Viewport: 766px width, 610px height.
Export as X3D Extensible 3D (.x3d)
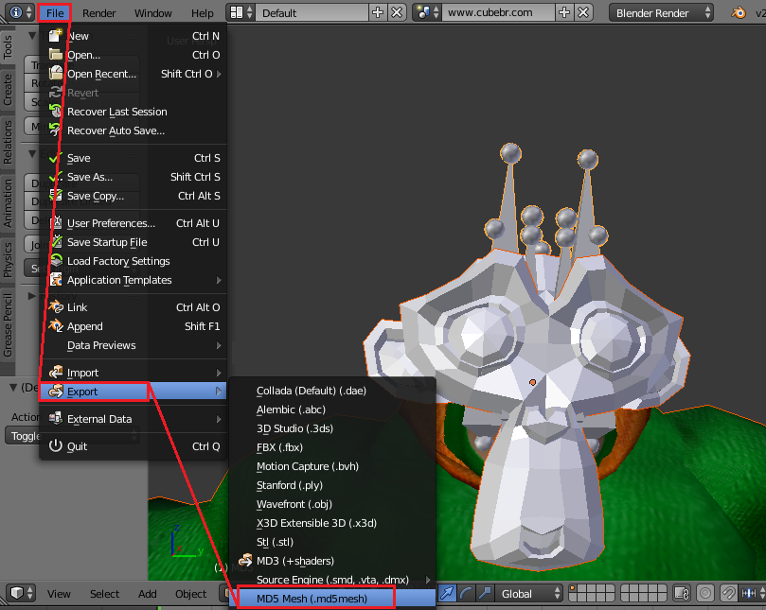point(332,523)
